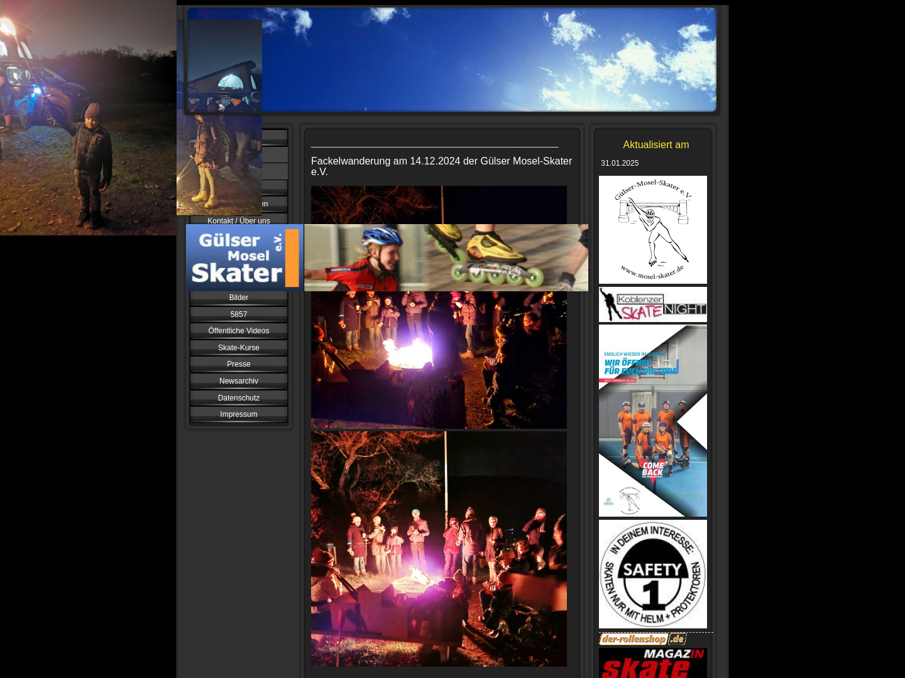Open the red-lit campfire photo under trees

click(439, 549)
